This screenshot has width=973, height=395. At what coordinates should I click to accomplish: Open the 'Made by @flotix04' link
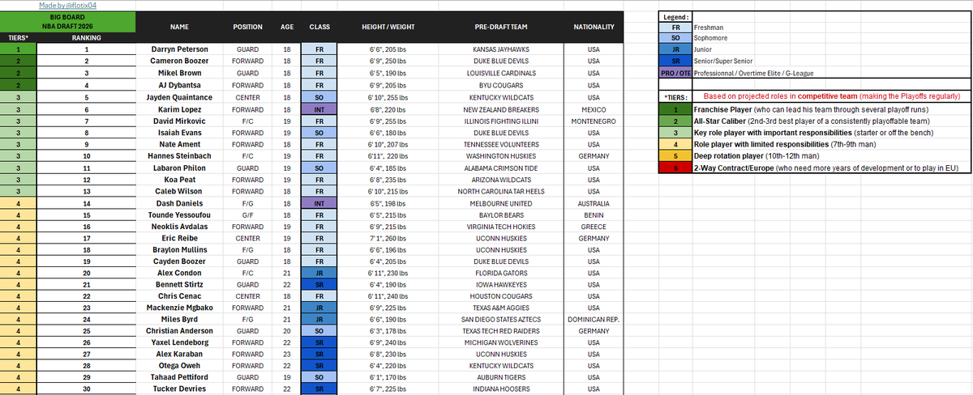coord(68,5)
